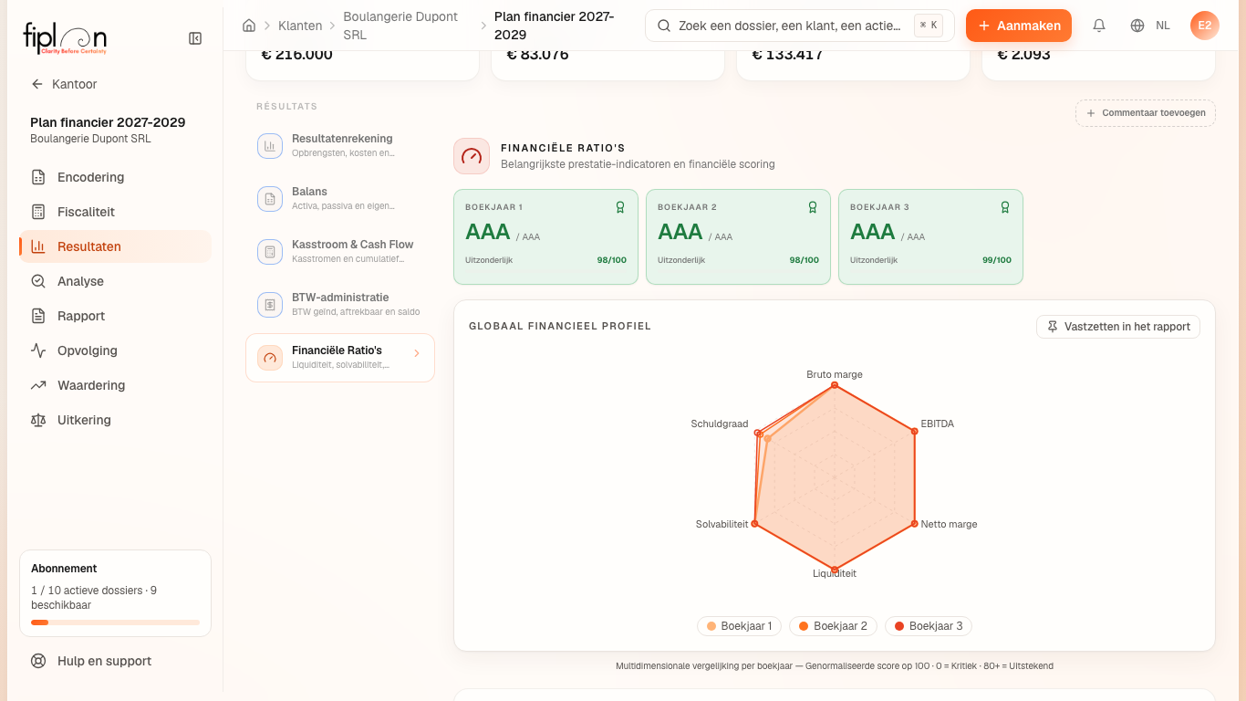
Task: Click the BTW-administratie icon
Action: [270, 305]
